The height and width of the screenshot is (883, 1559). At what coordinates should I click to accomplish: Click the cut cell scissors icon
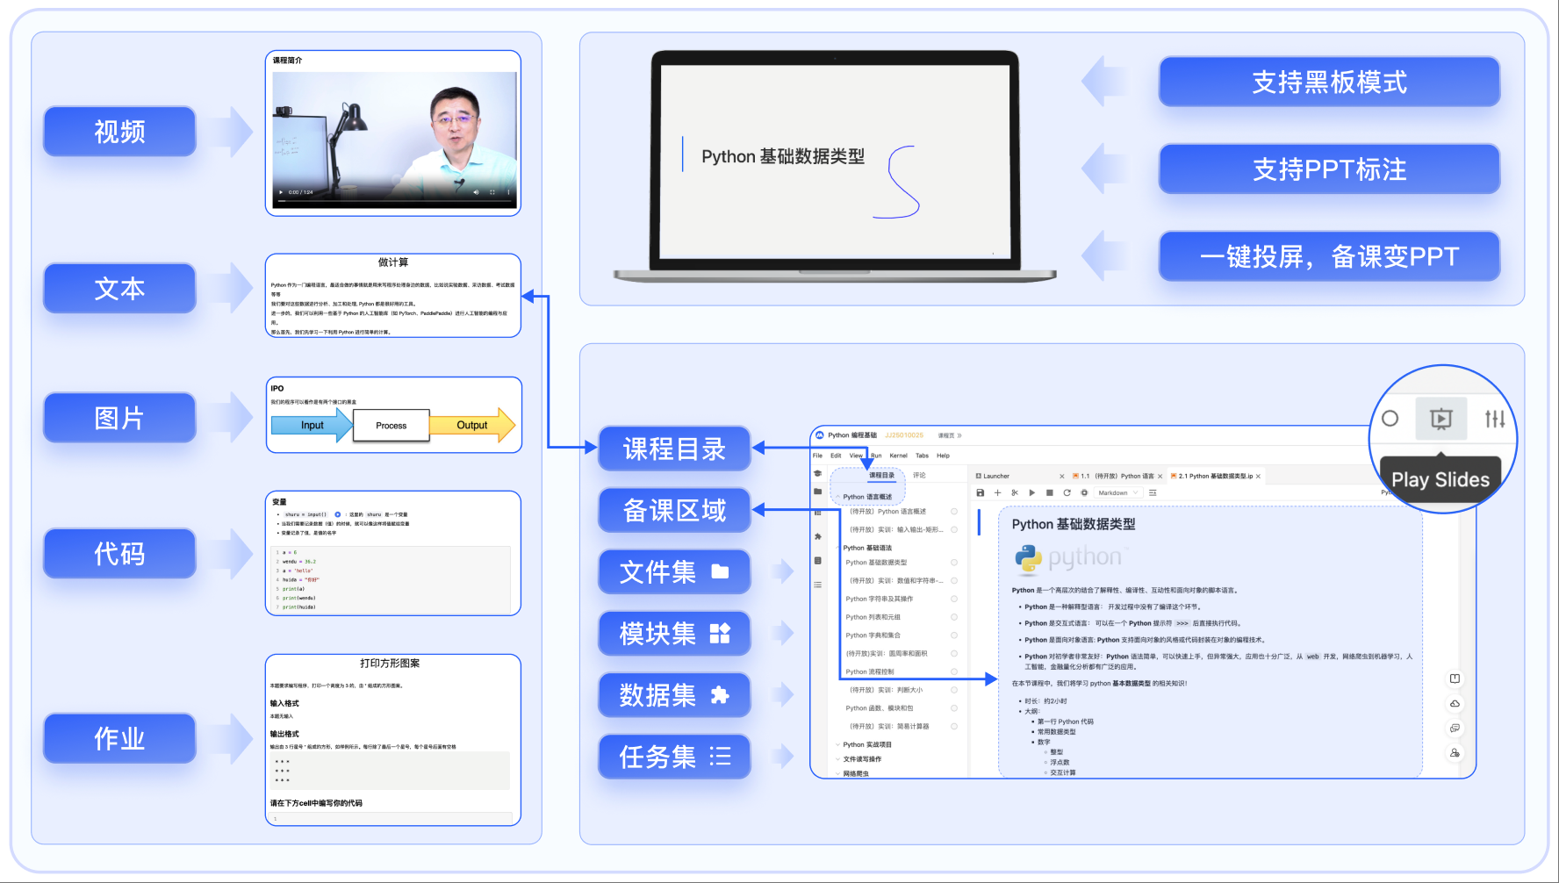coord(1015,493)
